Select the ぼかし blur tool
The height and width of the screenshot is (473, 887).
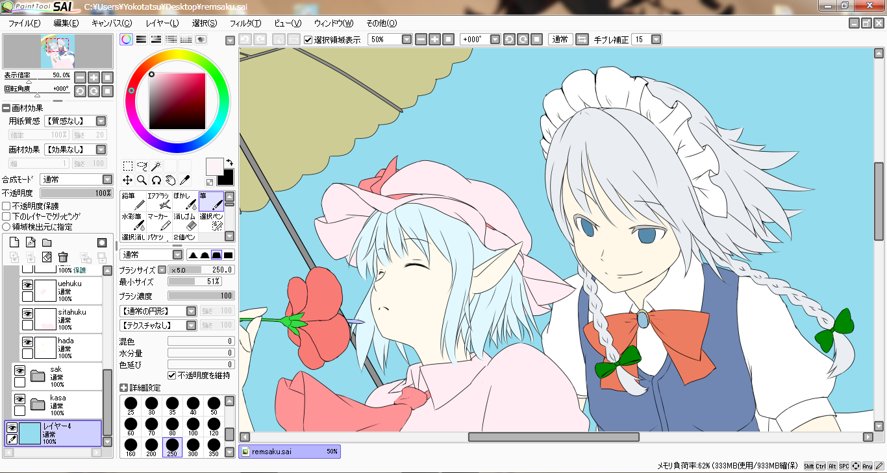tap(185, 201)
